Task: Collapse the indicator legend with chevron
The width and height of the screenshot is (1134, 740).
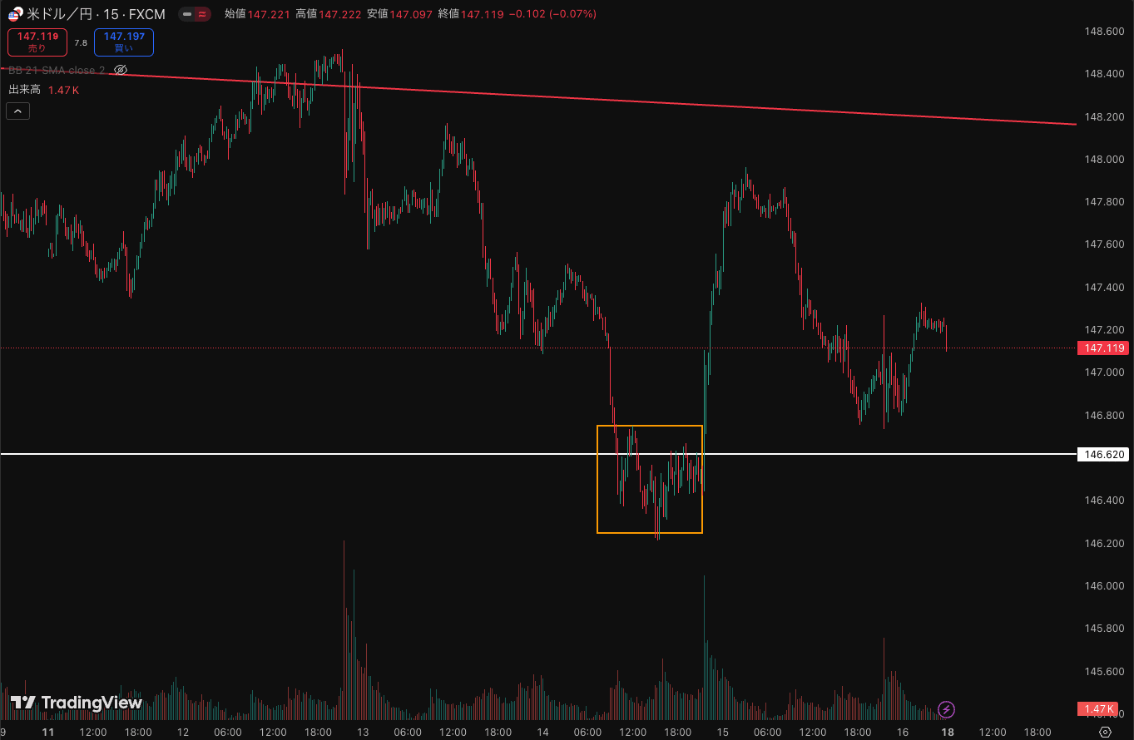Action: coord(18,111)
